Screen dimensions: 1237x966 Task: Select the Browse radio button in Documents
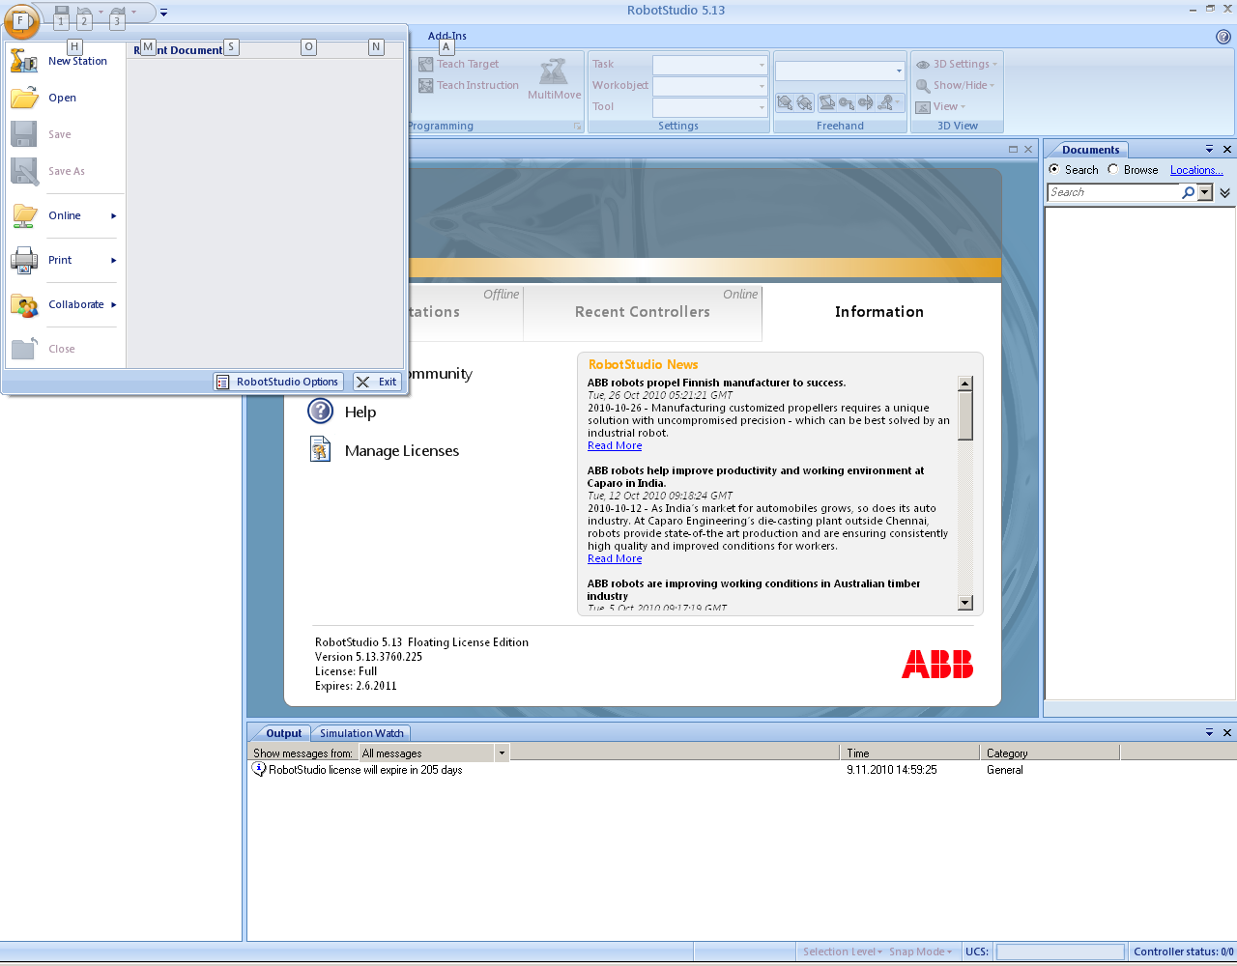pyautogui.click(x=1113, y=169)
